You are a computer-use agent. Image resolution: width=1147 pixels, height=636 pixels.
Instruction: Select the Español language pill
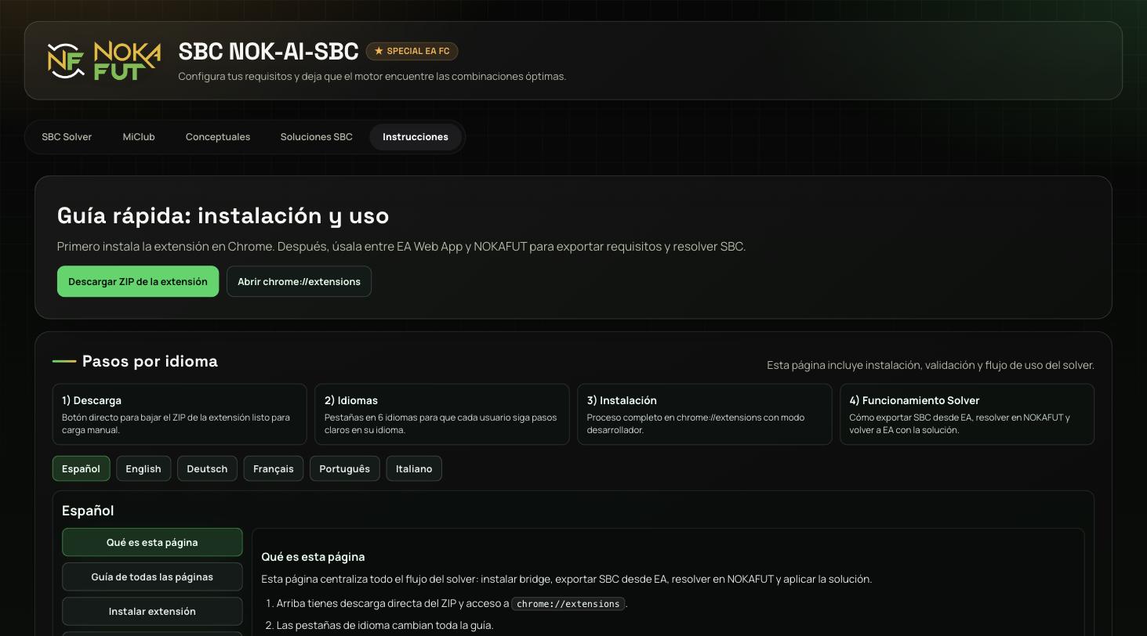81,468
